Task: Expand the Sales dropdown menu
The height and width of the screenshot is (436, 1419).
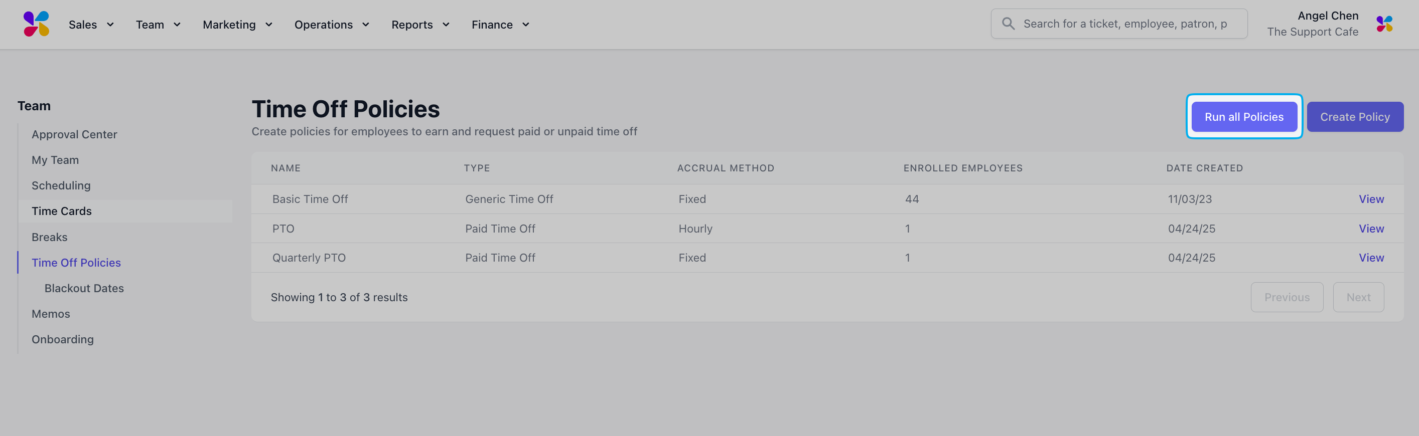Action: [91, 25]
